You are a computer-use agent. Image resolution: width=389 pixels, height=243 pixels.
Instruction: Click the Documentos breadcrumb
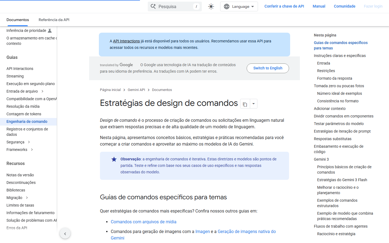click(162, 90)
